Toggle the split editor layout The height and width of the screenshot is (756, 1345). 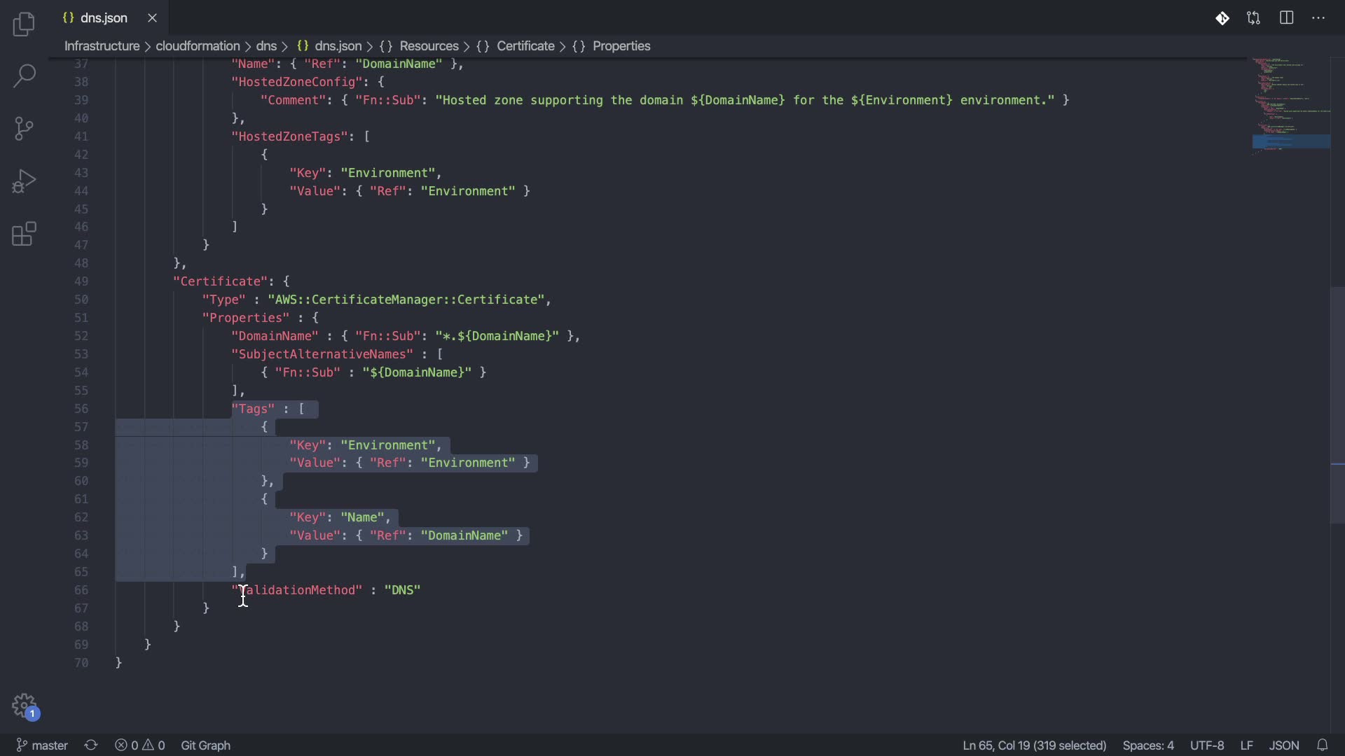tap(1286, 18)
